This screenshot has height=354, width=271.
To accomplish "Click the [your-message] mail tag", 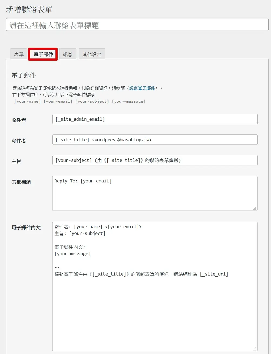I will [129, 101].
